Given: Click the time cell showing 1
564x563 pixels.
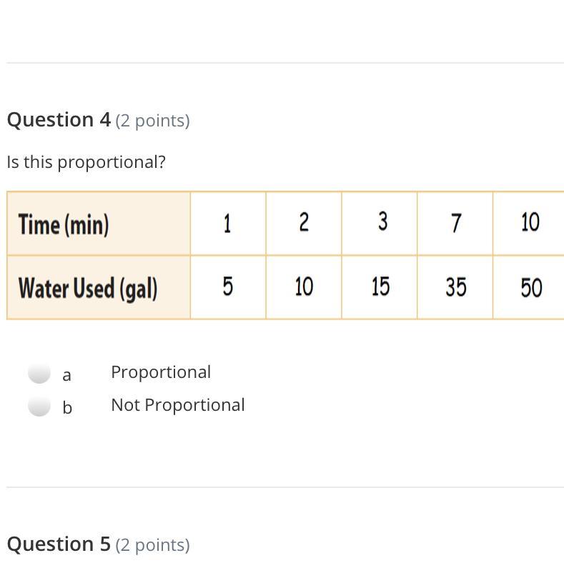Looking at the screenshot, I should 227,224.
